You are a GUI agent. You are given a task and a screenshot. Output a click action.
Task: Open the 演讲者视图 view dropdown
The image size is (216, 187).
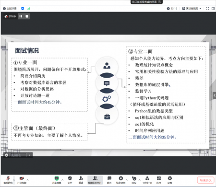tap(192, 9)
